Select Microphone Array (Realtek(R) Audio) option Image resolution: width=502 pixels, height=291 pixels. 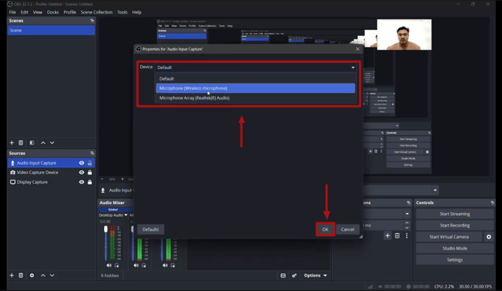[x=255, y=98]
